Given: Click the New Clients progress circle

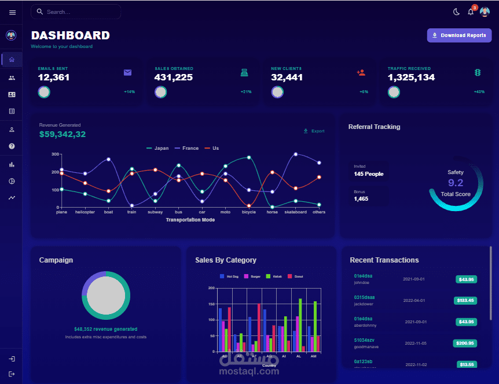Looking at the screenshot, I should [277, 92].
